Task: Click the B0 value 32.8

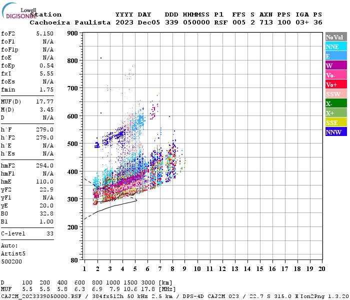Action: click(46, 213)
